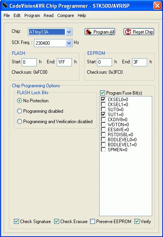This screenshot has height=237, width=163.
Task: Open the Compare menu
Action: [66, 15]
